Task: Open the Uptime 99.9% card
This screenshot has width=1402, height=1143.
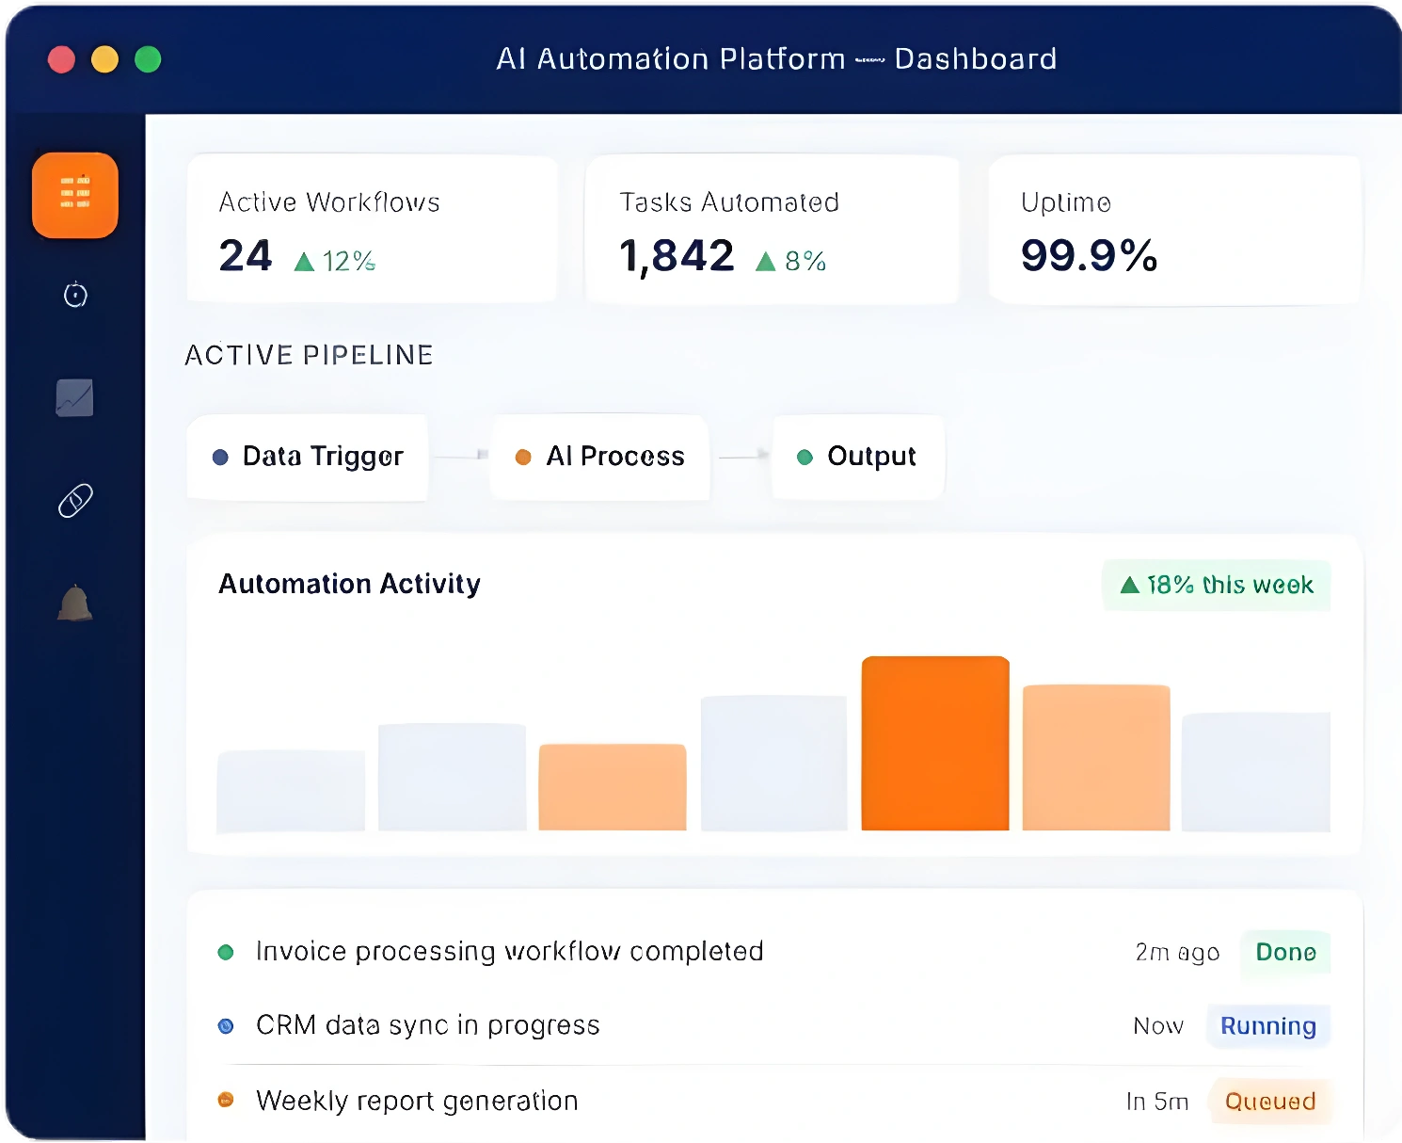Action: pyautogui.click(x=1174, y=230)
